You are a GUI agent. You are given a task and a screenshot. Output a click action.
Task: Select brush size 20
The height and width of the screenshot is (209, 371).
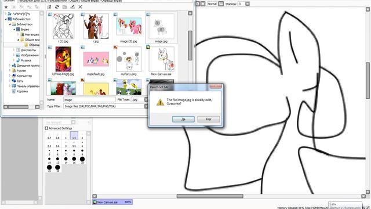tap(82, 160)
